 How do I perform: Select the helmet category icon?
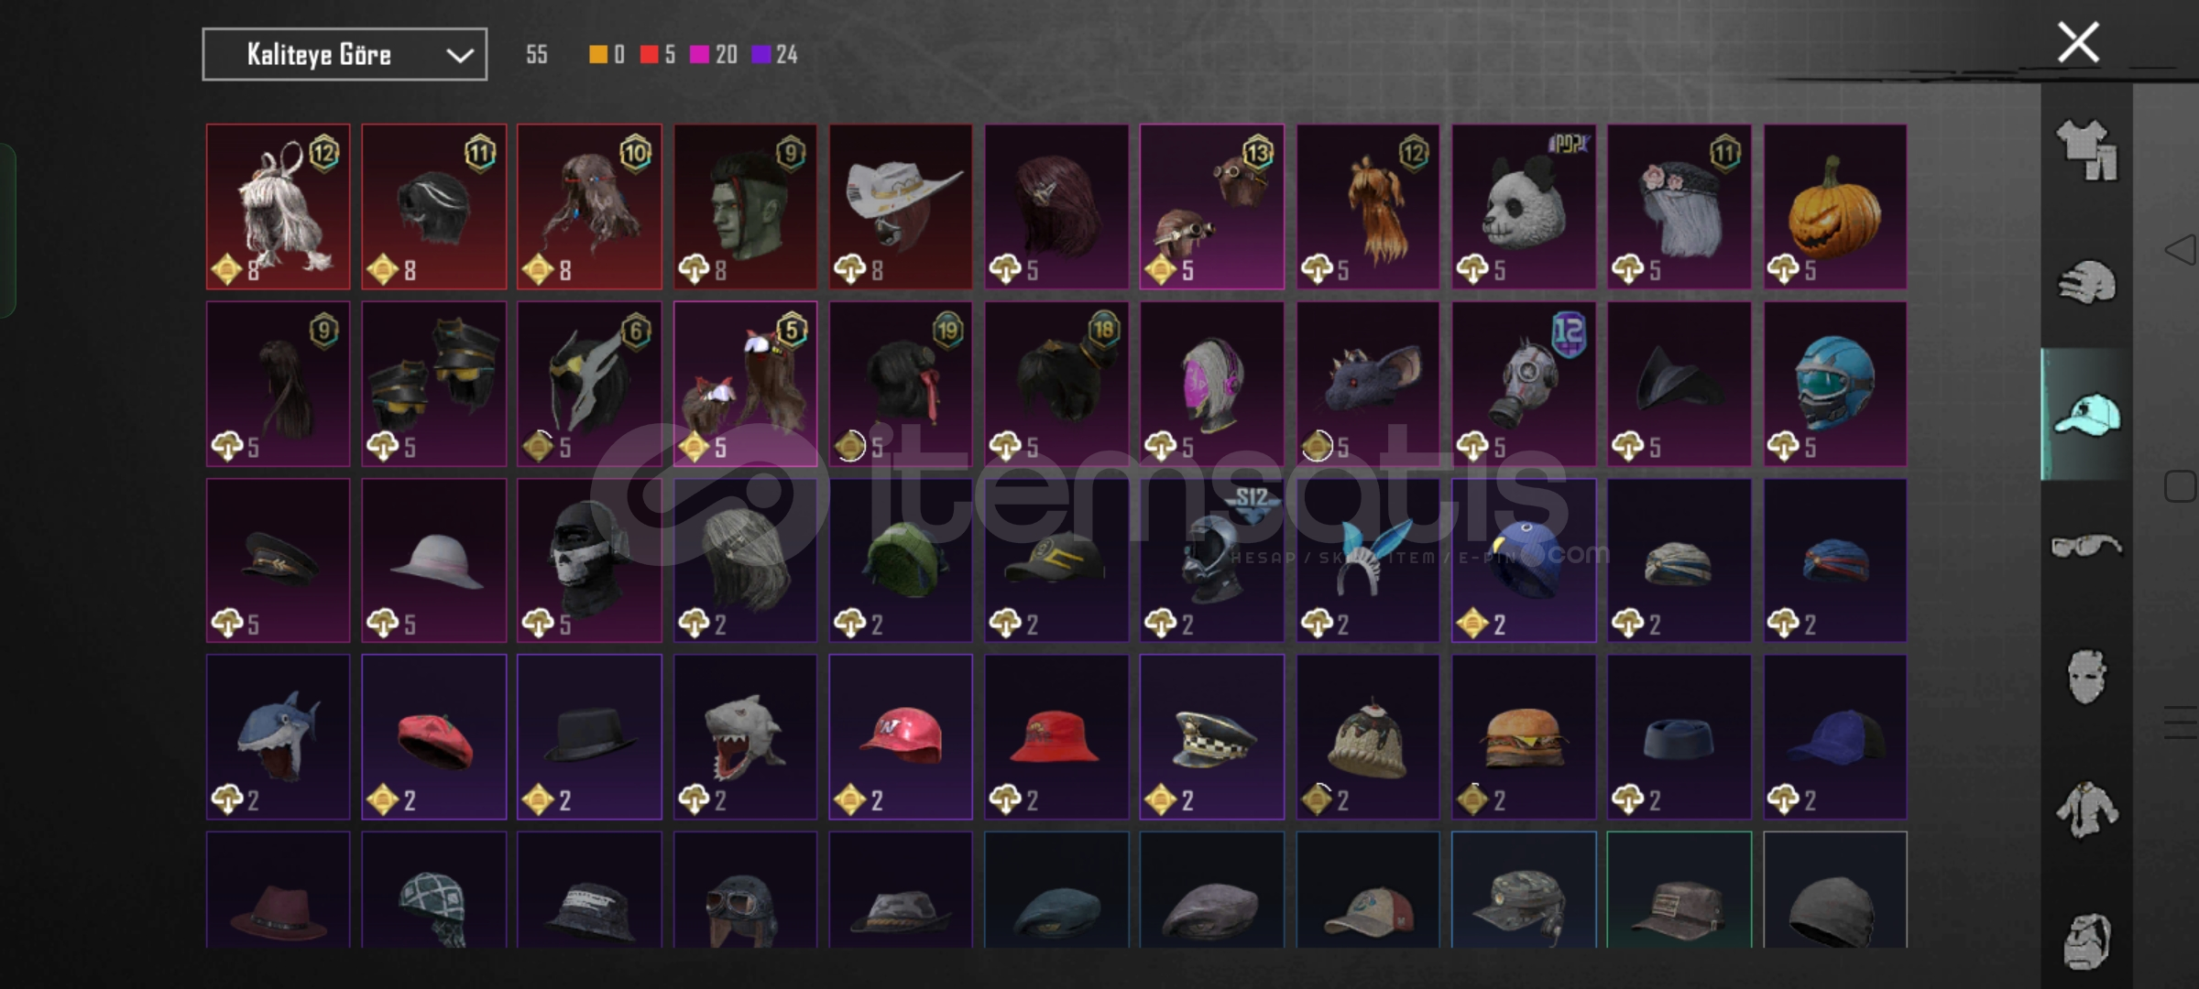(x=2087, y=282)
